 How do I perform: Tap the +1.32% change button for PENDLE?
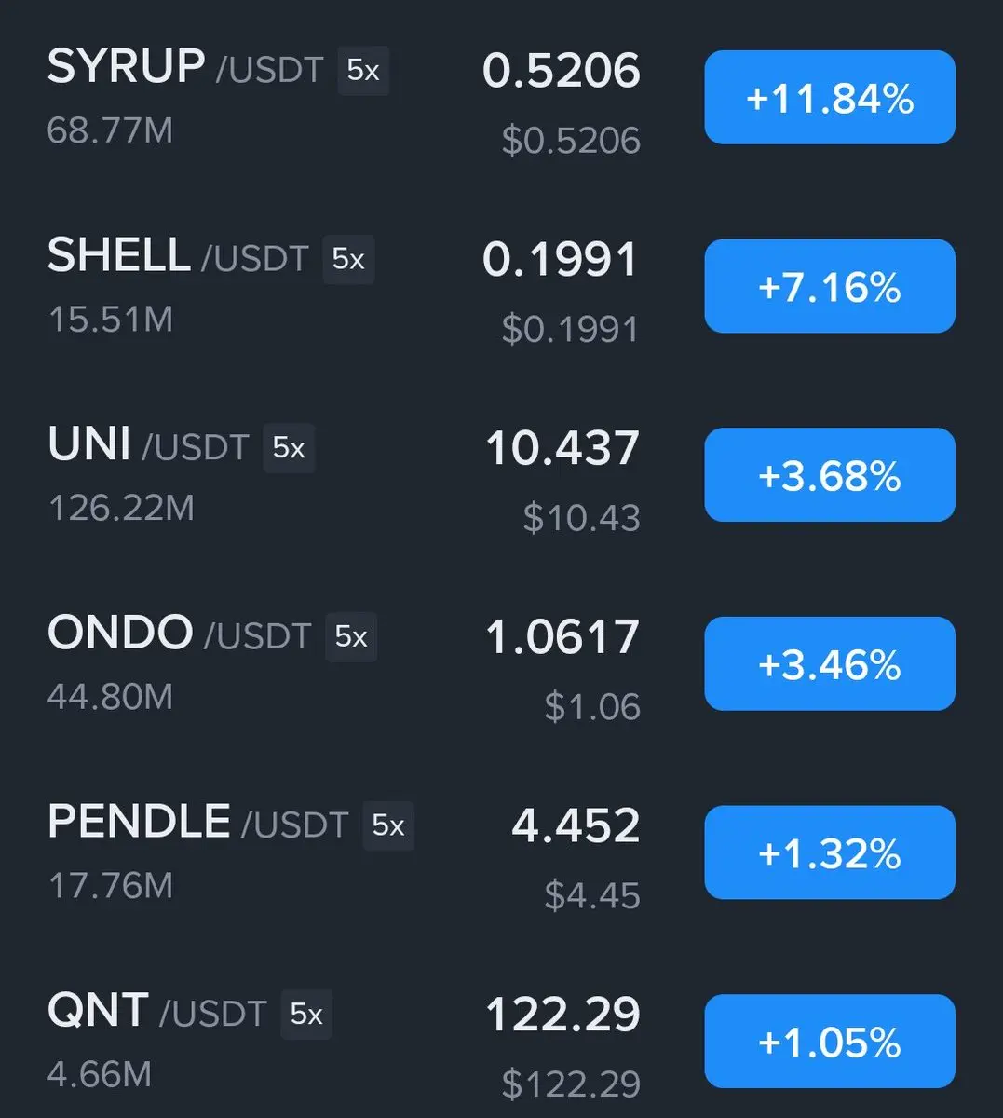pos(830,852)
